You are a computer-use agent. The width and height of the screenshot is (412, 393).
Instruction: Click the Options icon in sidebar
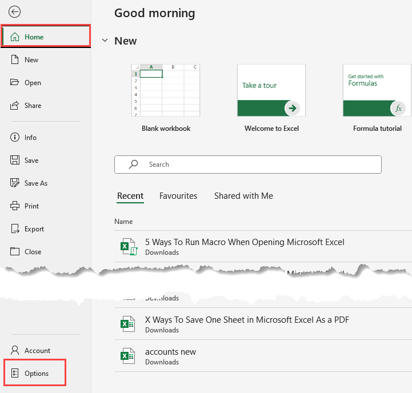15,373
